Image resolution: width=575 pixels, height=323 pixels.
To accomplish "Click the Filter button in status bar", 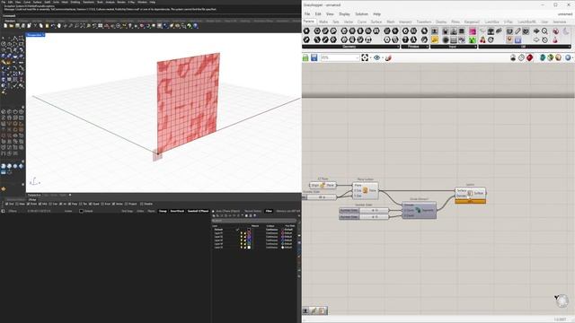I will (269, 211).
